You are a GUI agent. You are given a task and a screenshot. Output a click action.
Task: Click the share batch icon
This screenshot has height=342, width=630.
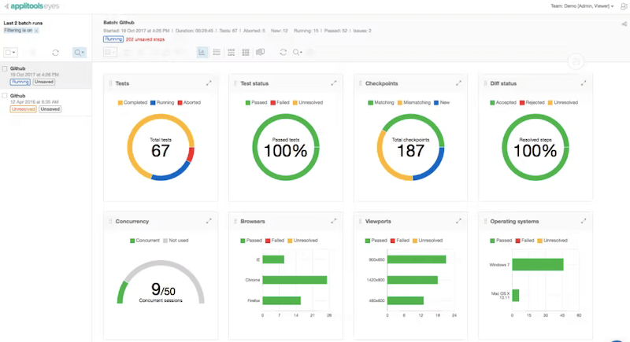pos(624,24)
